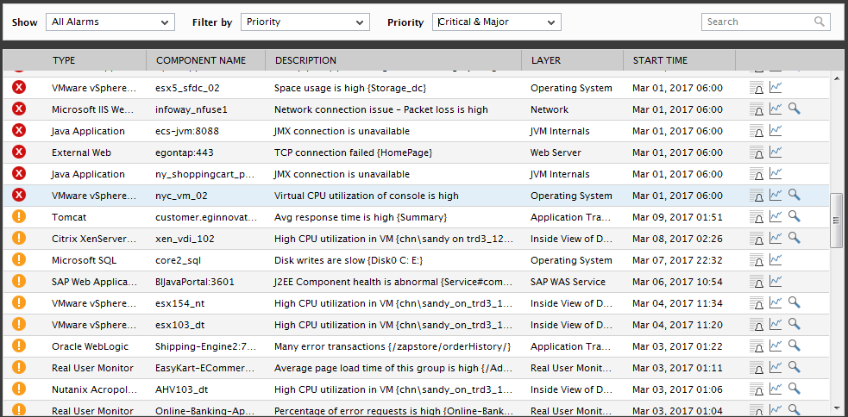
Task: Select component name esx5_sfdc_02
Action: tap(187, 88)
